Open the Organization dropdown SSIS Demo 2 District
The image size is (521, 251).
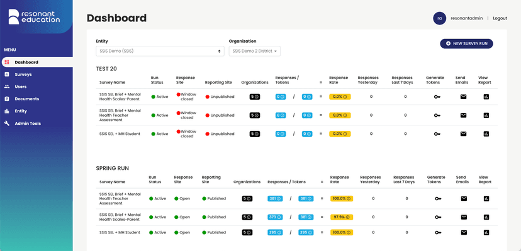coord(254,51)
